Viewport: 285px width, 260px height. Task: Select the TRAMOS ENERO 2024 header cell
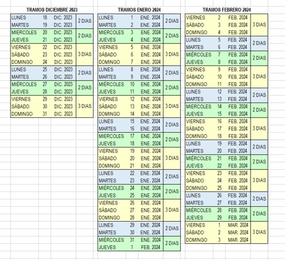[x=139, y=10]
